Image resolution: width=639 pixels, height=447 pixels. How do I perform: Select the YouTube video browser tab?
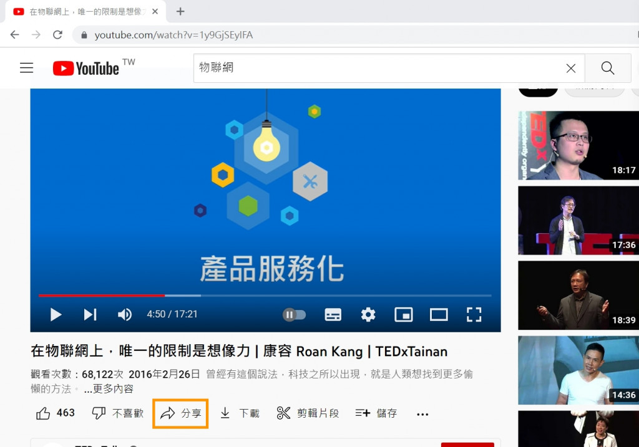tap(85, 11)
